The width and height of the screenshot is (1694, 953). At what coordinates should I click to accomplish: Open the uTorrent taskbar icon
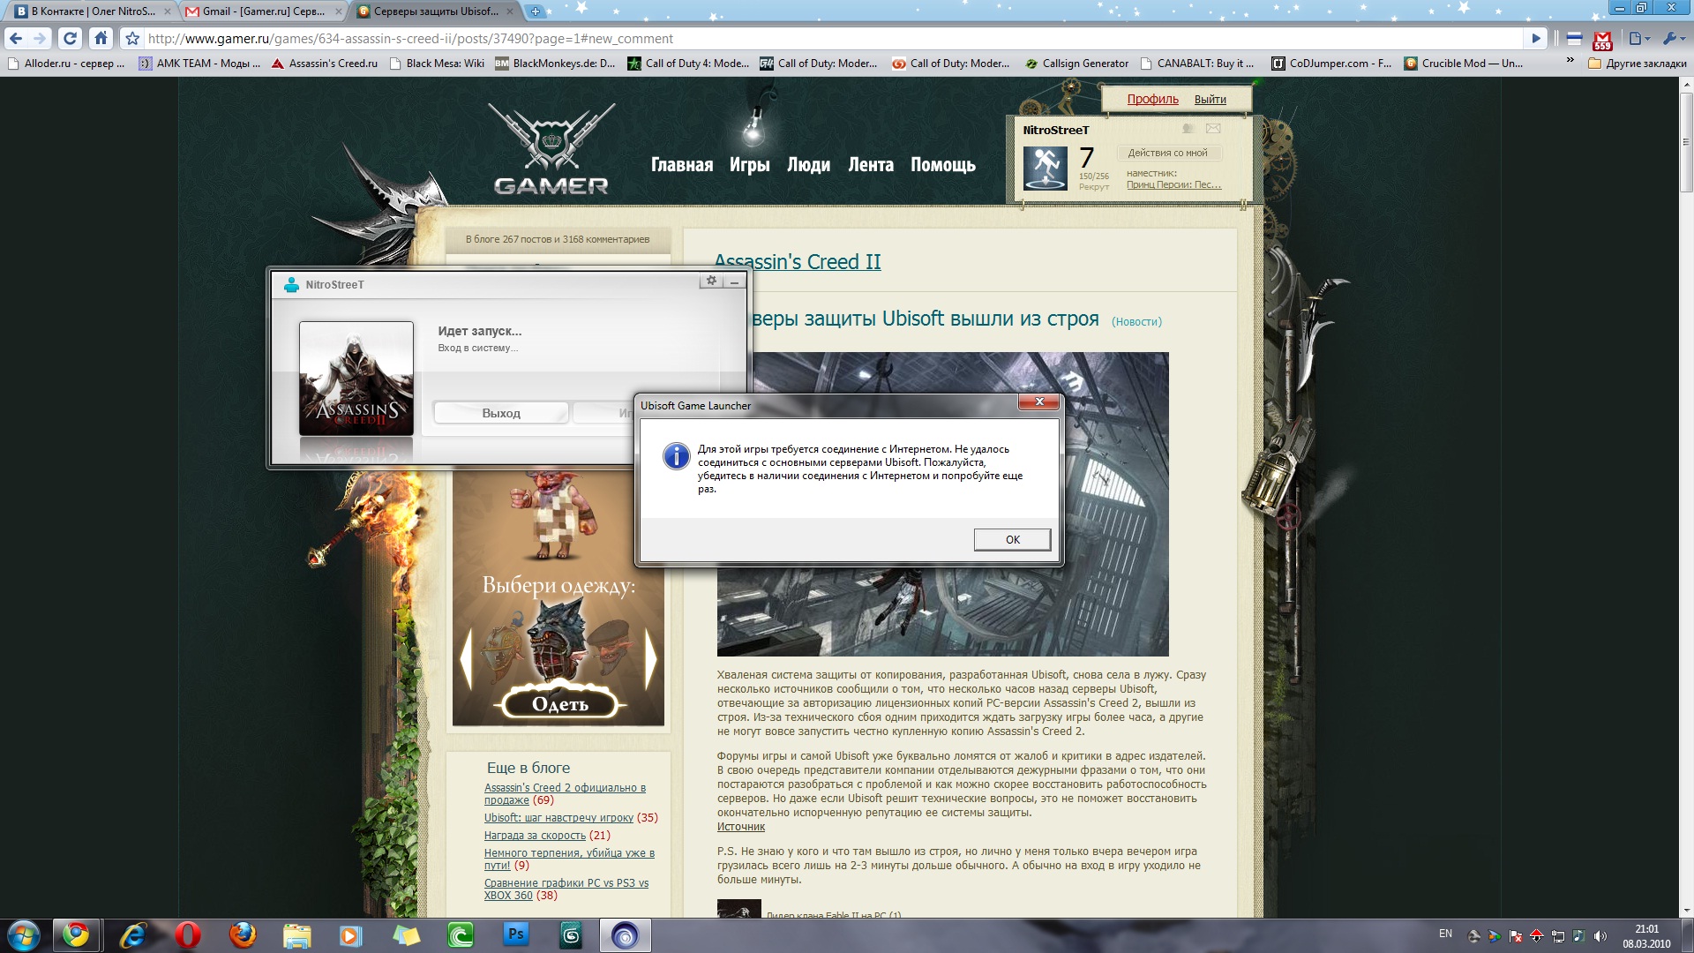[461, 935]
